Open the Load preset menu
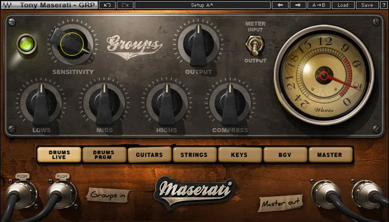Image resolution: width=389 pixels, height=222 pixels. [343, 5]
